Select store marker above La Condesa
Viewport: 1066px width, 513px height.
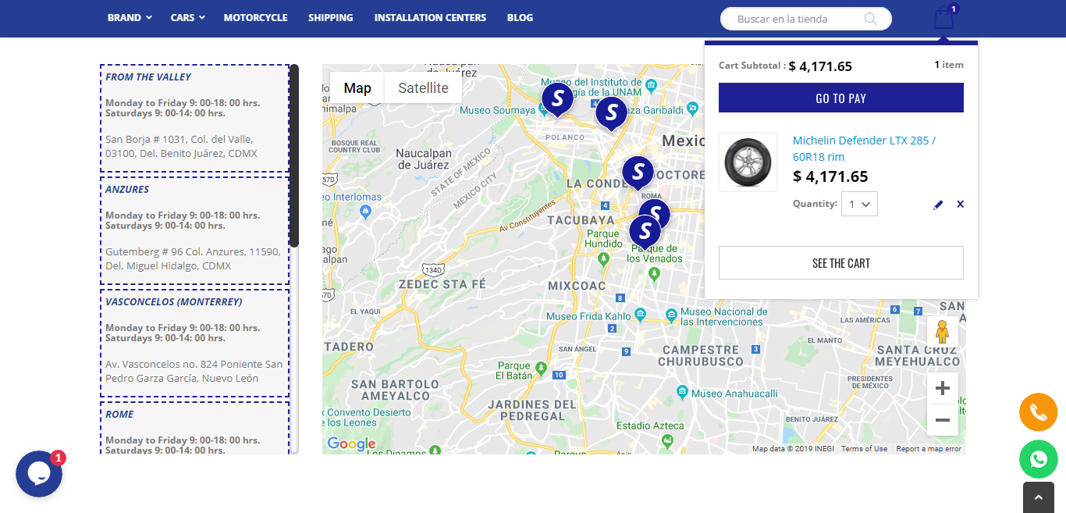coord(638,173)
